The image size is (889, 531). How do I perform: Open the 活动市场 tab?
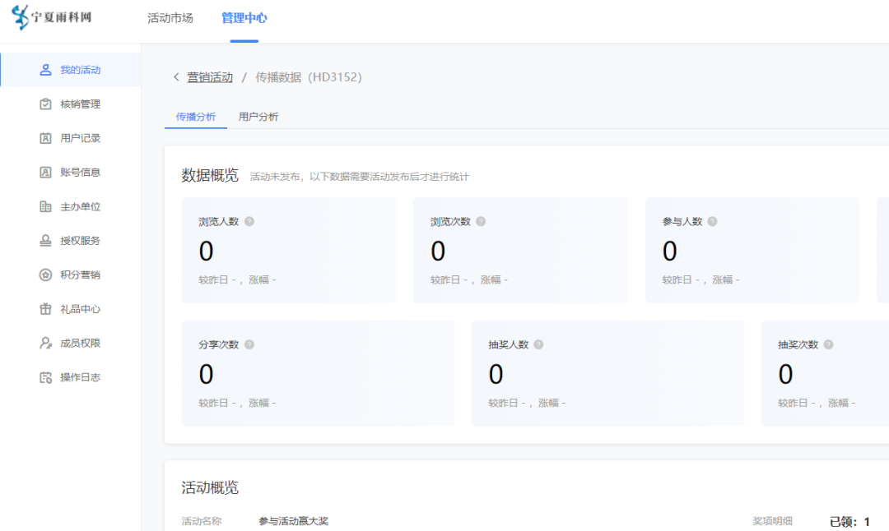[x=170, y=18]
